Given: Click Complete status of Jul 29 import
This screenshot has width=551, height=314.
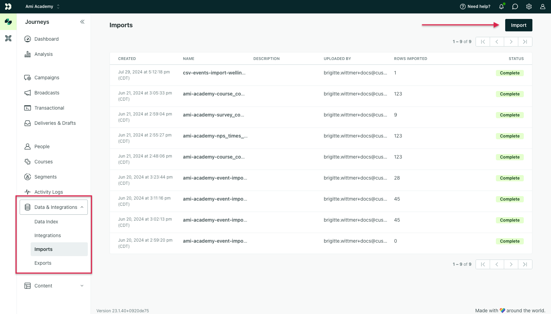Looking at the screenshot, I should pos(510,73).
